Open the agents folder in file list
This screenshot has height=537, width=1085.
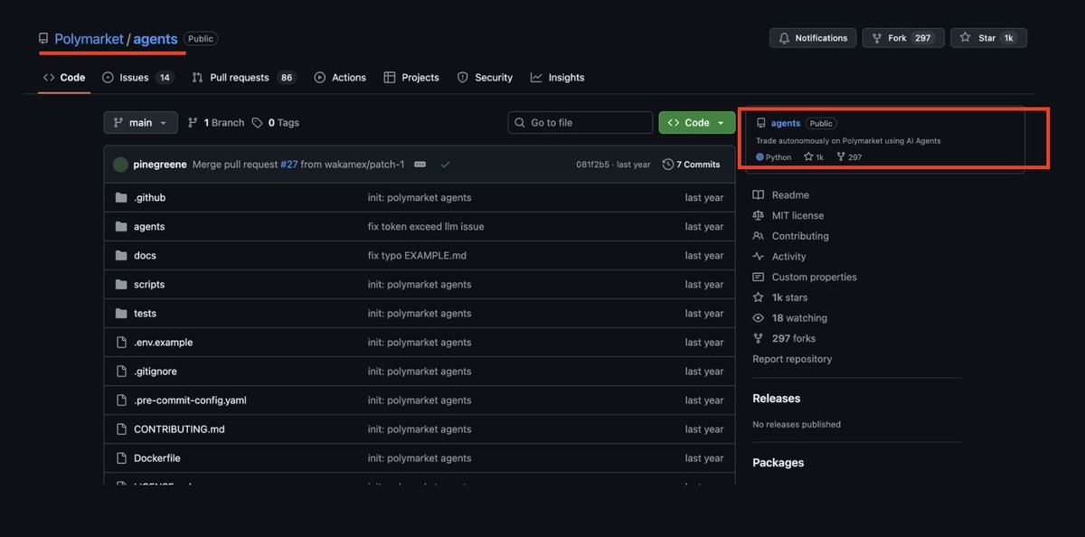point(149,227)
